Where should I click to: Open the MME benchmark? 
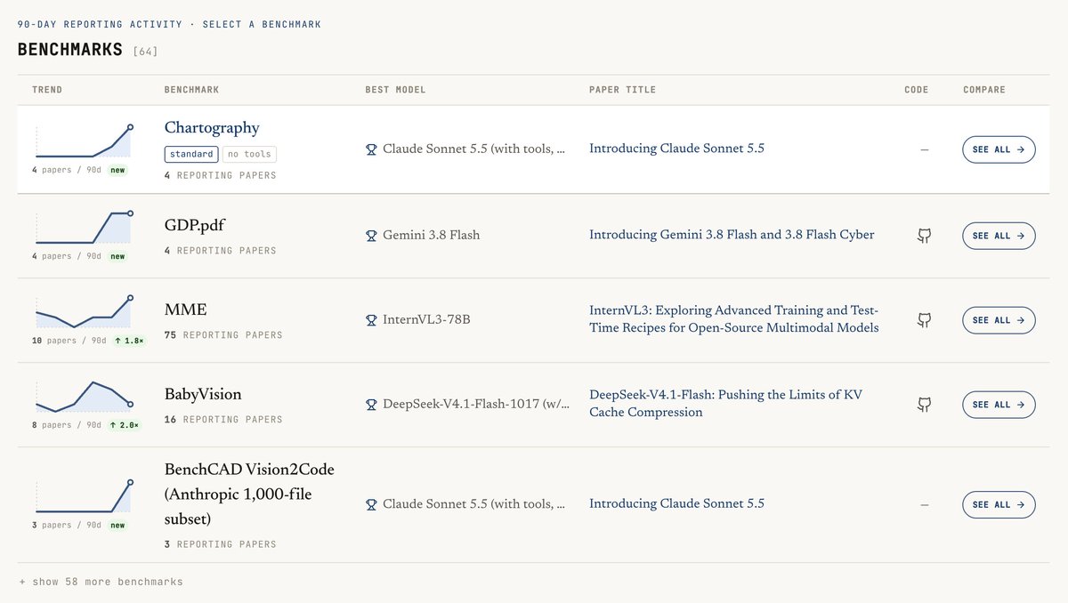(185, 310)
